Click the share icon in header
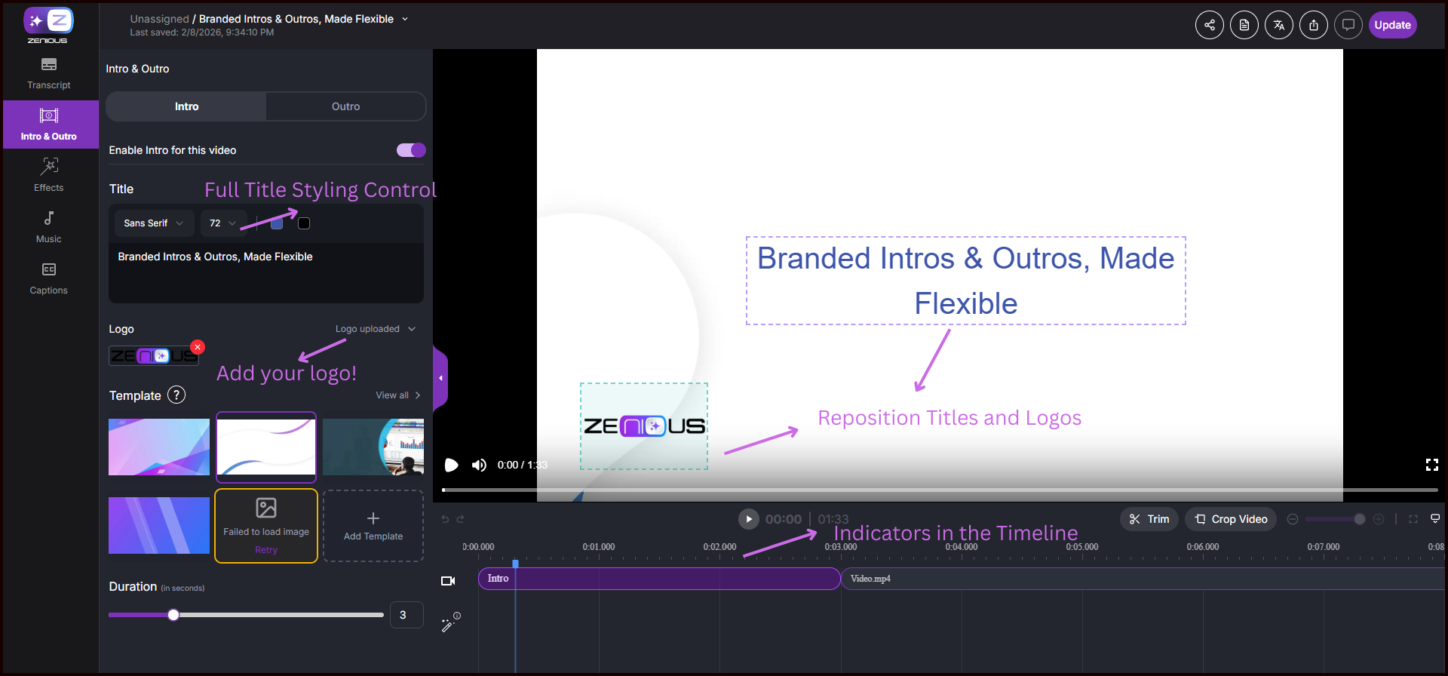 coord(1209,25)
